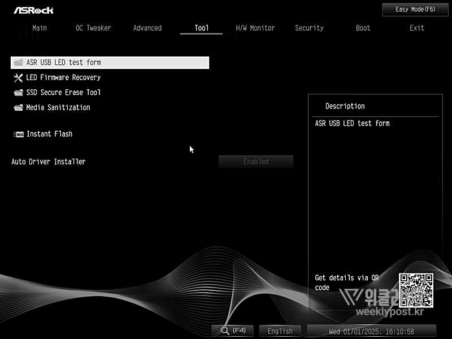Launch SSD Secure Erase Tool
Screen dimensions: 452x339
tap(63, 93)
